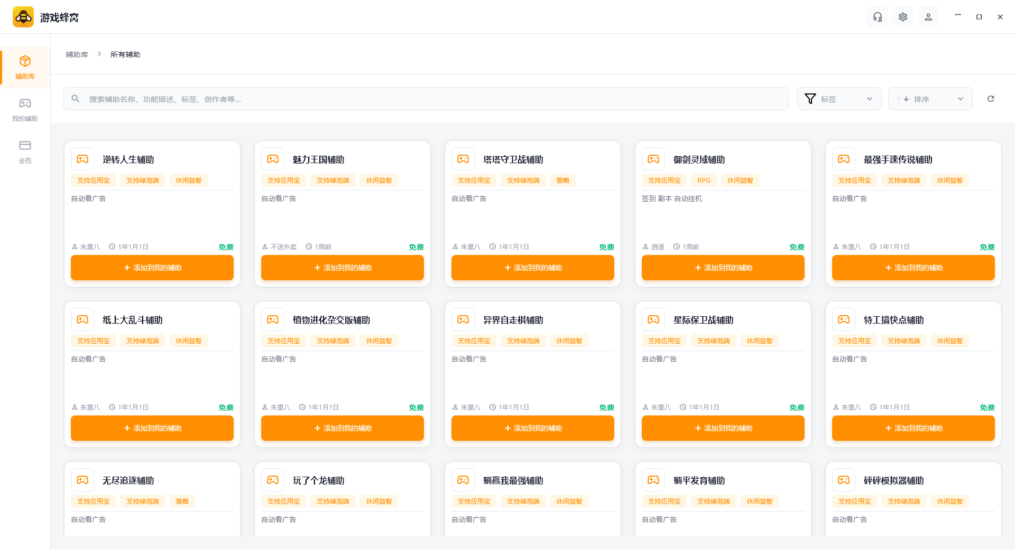Click the filter funnel icon
The width and height of the screenshot is (1015, 549).
pyautogui.click(x=810, y=99)
